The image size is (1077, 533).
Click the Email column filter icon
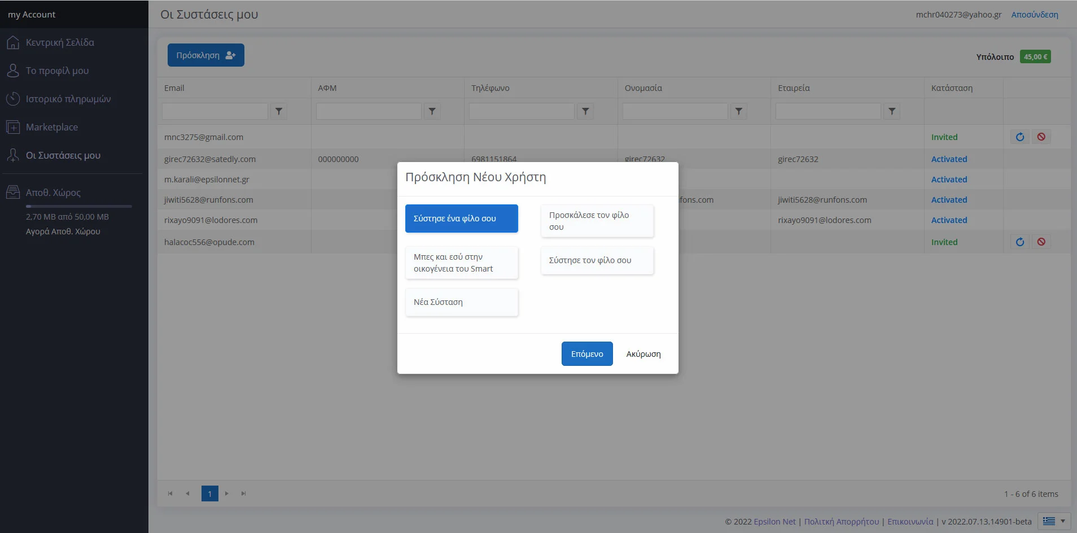click(x=279, y=111)
